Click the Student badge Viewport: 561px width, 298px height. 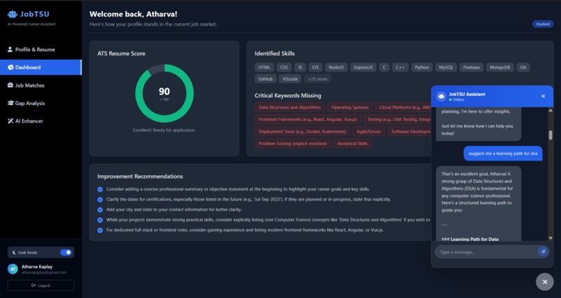click(x=543, y=24)
